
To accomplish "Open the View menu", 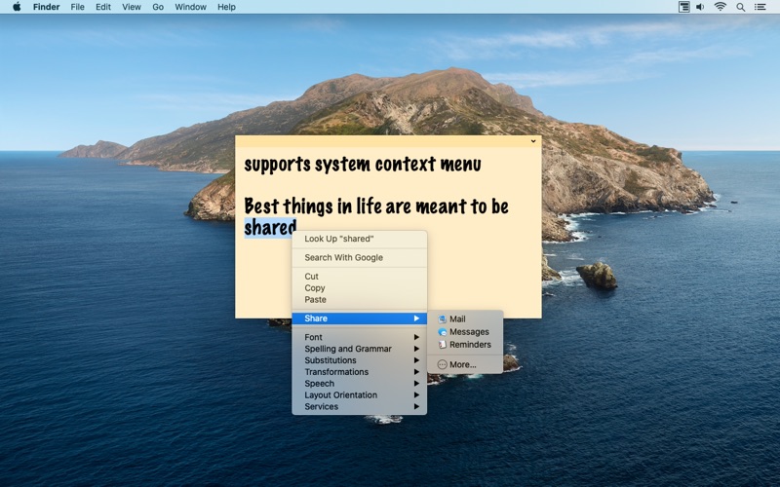I will coord(132,7).
